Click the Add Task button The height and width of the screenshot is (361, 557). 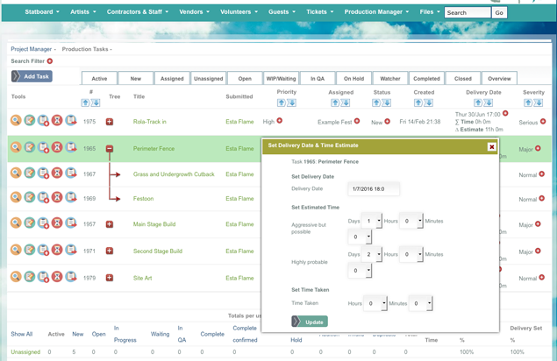(32, 76)
